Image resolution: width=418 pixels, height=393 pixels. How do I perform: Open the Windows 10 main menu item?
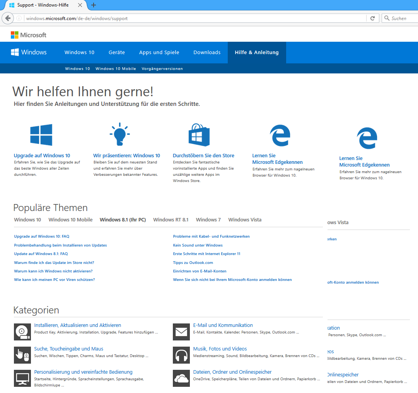(x=79, y=52)
